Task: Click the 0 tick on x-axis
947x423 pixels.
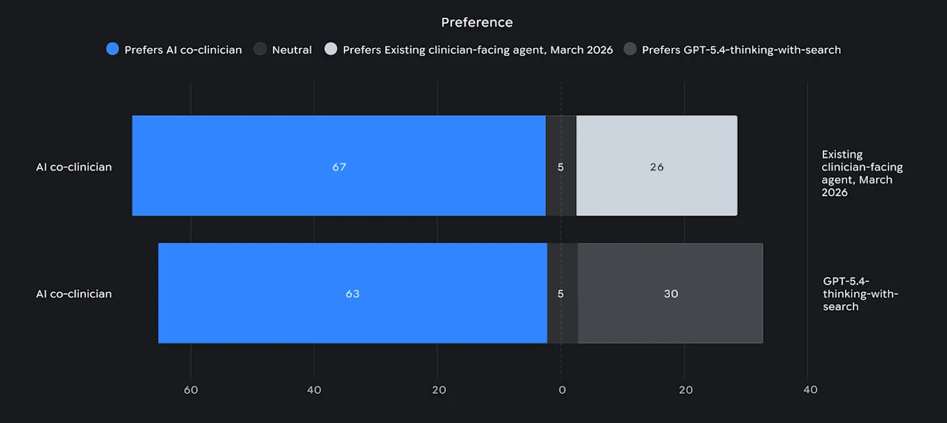Action: pos(562,390)
